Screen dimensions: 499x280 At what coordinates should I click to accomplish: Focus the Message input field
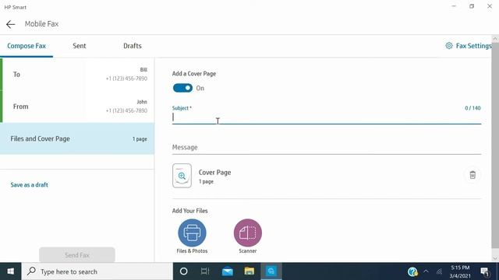click(x=327, y=147)
